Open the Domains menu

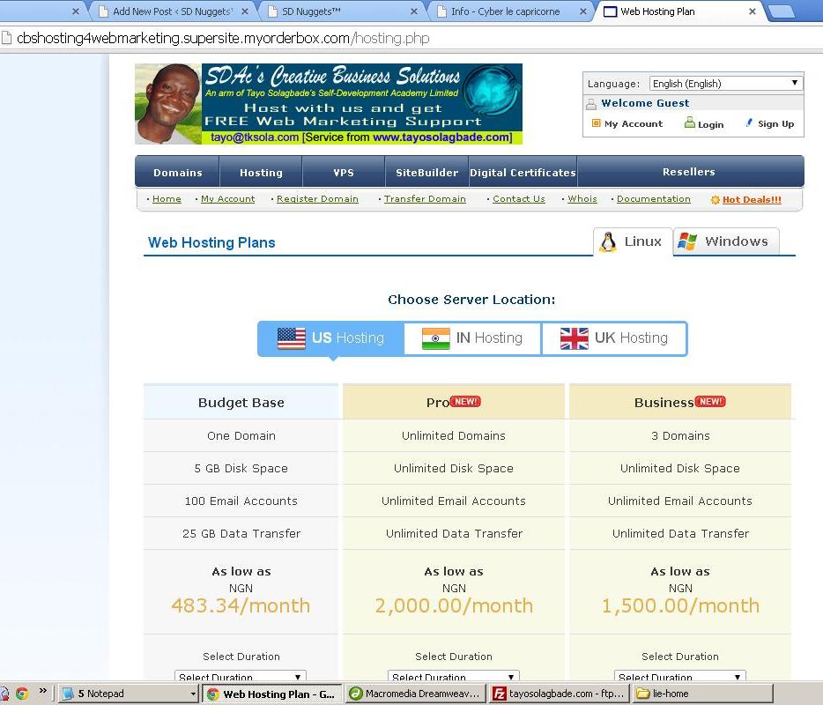[177, 172]
